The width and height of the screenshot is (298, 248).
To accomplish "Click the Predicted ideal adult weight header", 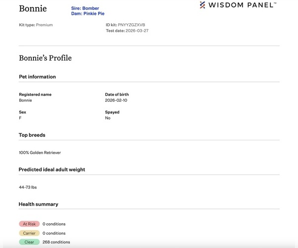I will pos(52,170).
